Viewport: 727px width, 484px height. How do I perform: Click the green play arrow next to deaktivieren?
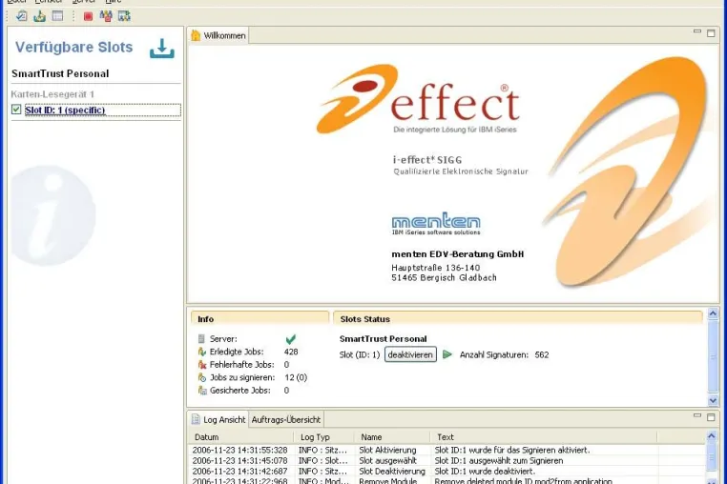(x=447, y=354)
